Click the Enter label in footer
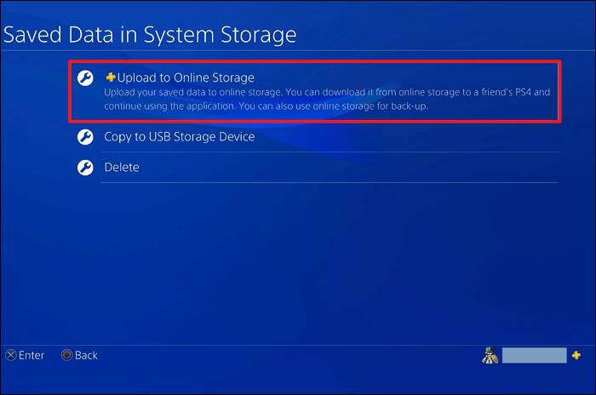The image size is (596, 395). point(32,355)
